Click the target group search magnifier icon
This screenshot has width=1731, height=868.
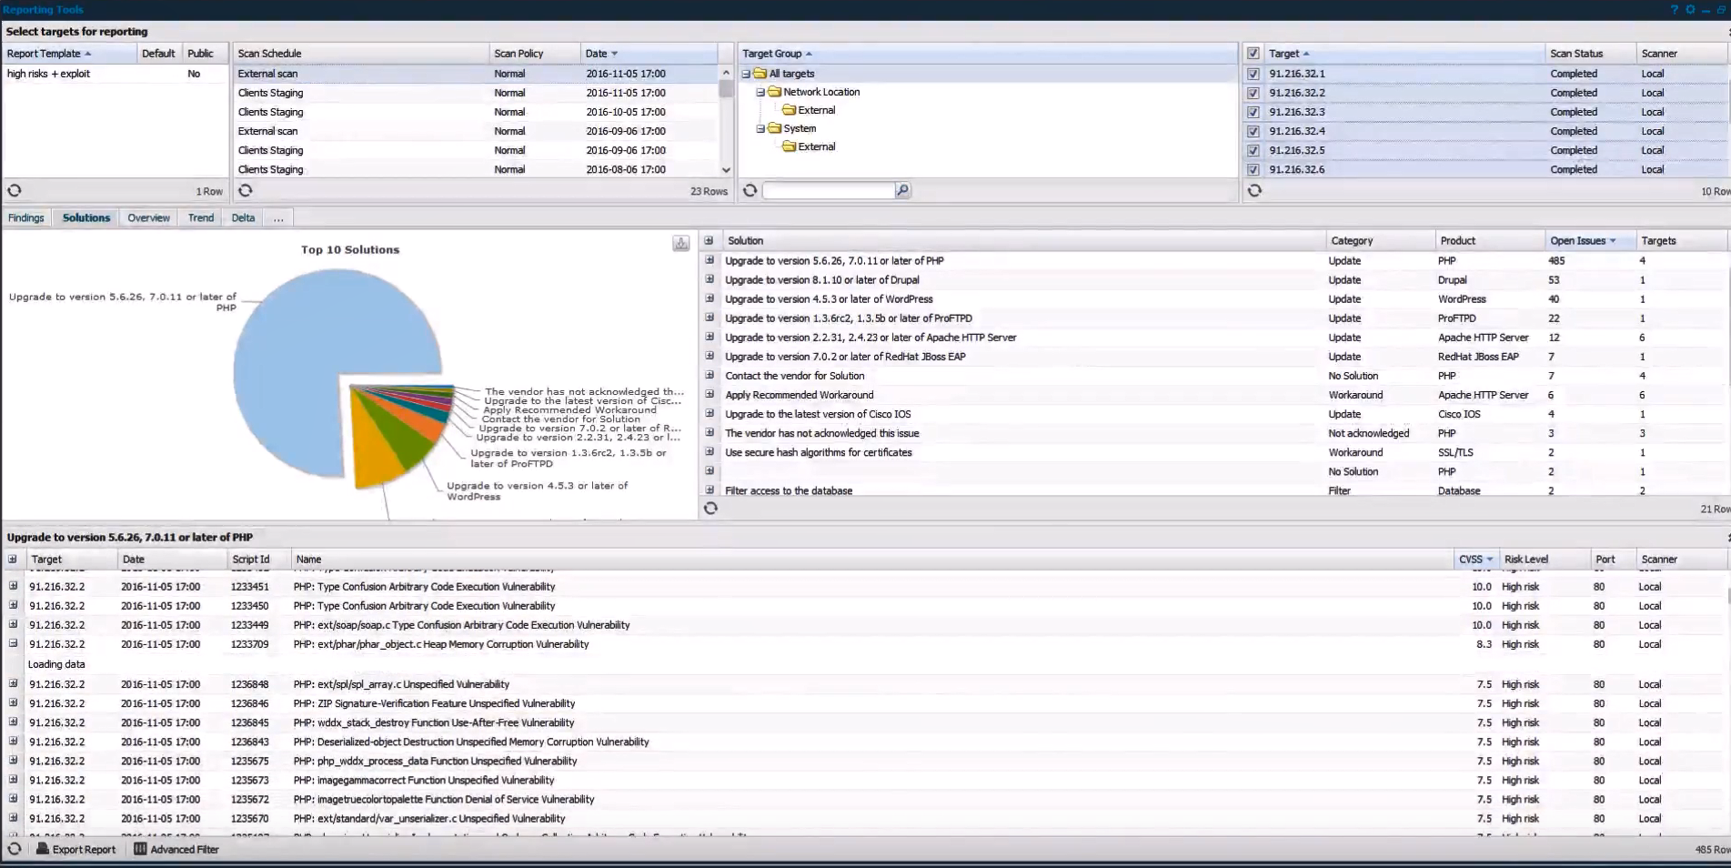(x=902, y=190)
